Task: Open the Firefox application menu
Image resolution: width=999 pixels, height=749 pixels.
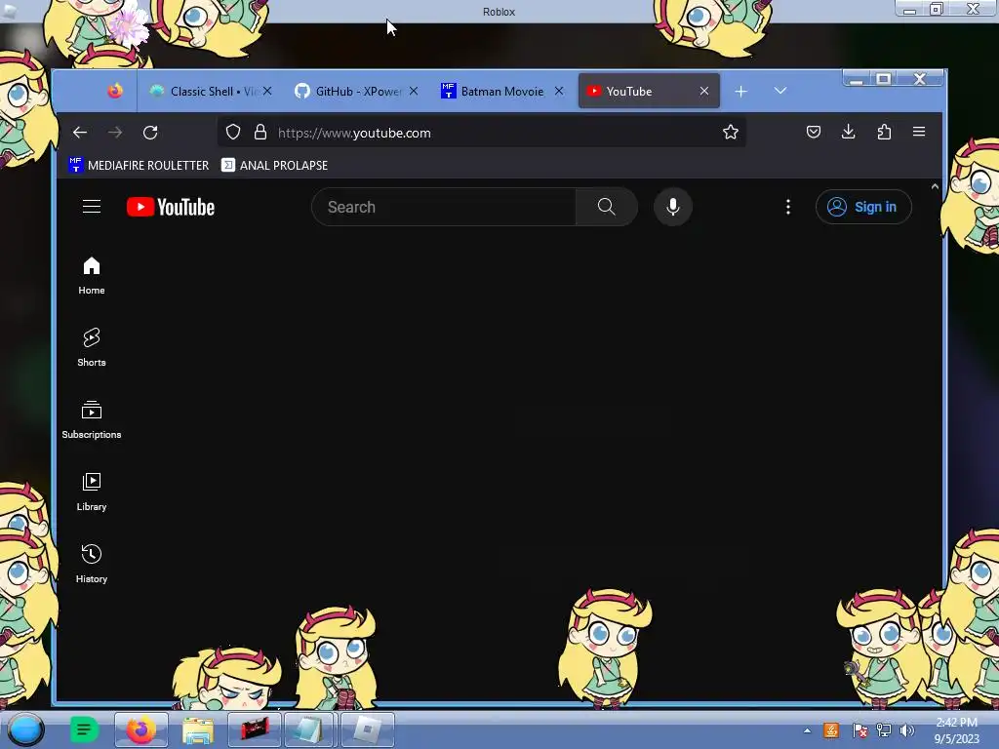Action: 919,132
